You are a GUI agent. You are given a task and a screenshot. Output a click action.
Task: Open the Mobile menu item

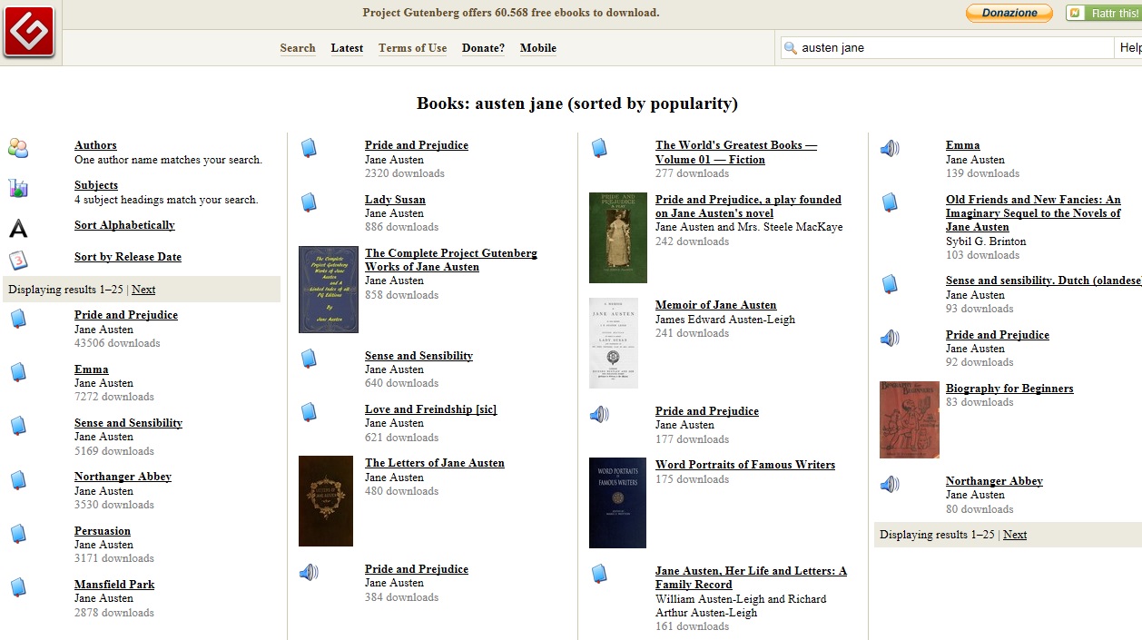click(538, 48)
